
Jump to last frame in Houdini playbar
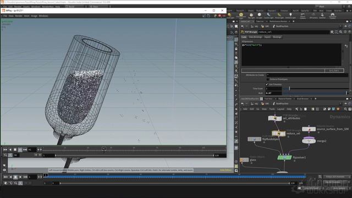[x=25, y=177]
